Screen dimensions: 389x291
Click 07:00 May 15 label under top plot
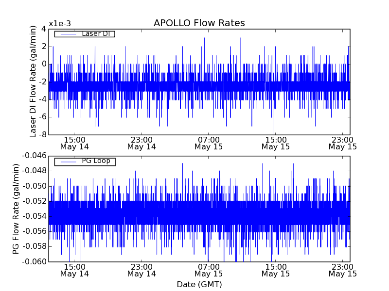click(209, 143)
